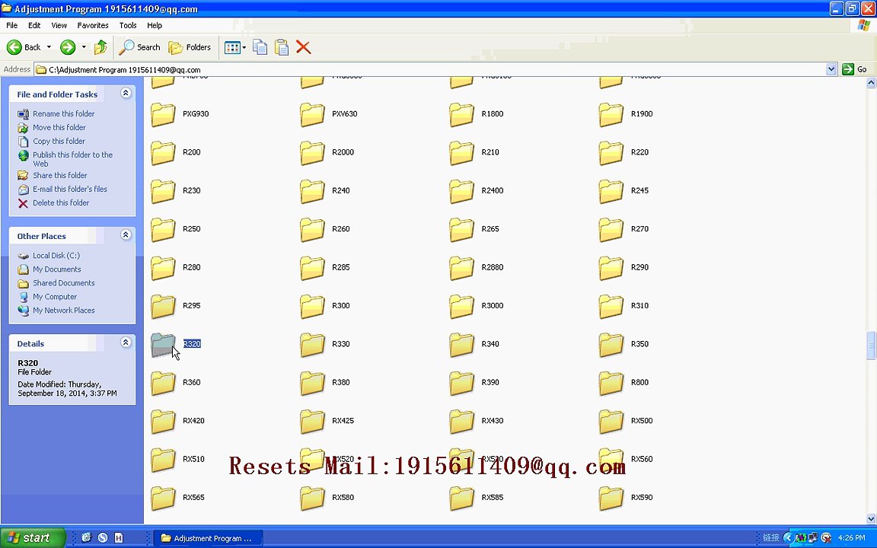Select the R2880 folder icon

[x=462, y=269]
